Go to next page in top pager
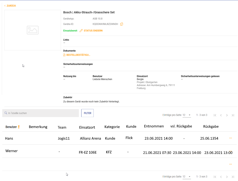Image resolution: width=238 pixels, height=181 pixels. (227, 115)
